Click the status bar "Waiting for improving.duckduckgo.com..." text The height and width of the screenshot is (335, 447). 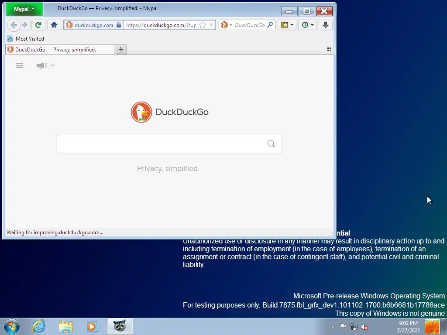click(x=55, y=232)
